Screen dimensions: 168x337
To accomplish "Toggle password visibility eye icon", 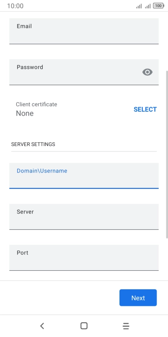I will point(148,72).
